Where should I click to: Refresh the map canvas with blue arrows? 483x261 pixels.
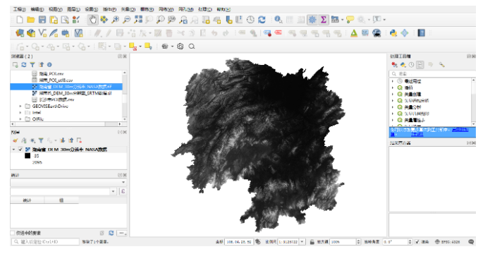coord(262,20)
